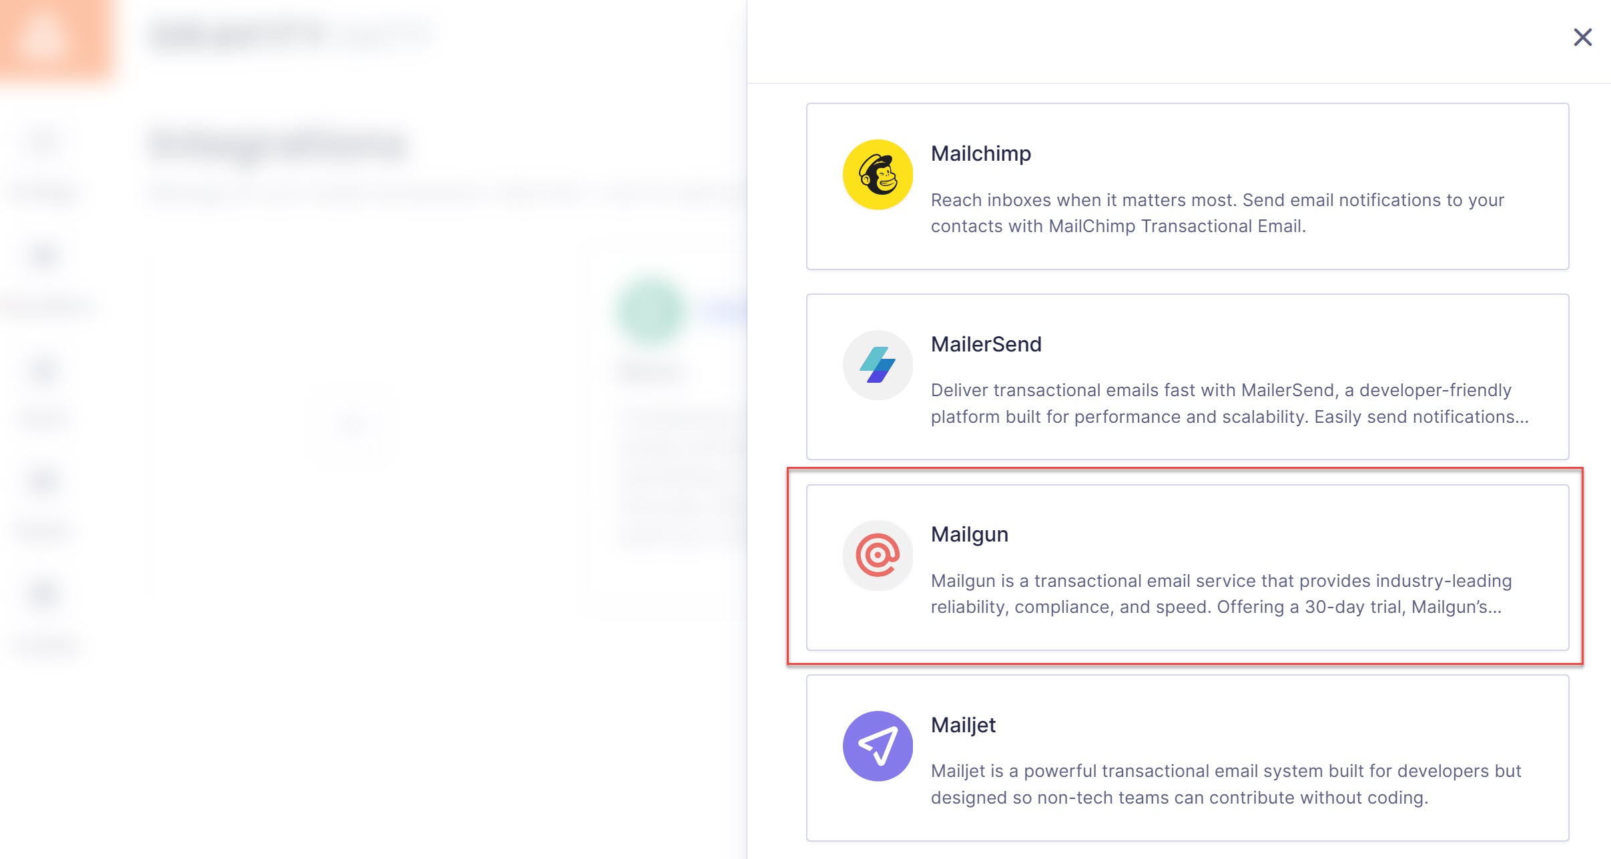
Task: Click the blurred Integrations page heading
Action: click(278, 144)
